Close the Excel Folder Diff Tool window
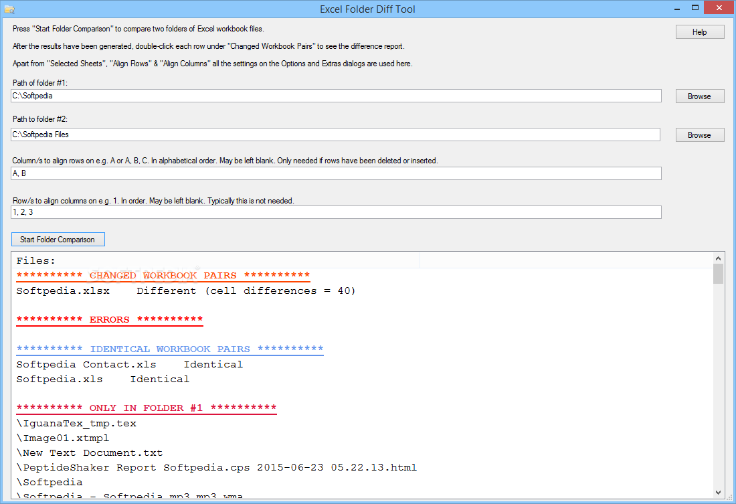The image size is (736, 504). click(719, 8)
